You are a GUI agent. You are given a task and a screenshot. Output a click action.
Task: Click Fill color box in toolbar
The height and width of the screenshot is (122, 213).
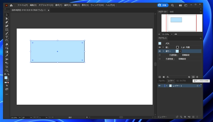point(6,78)
